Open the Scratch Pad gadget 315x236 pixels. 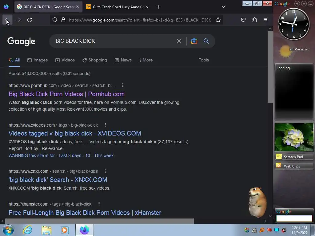294,157
